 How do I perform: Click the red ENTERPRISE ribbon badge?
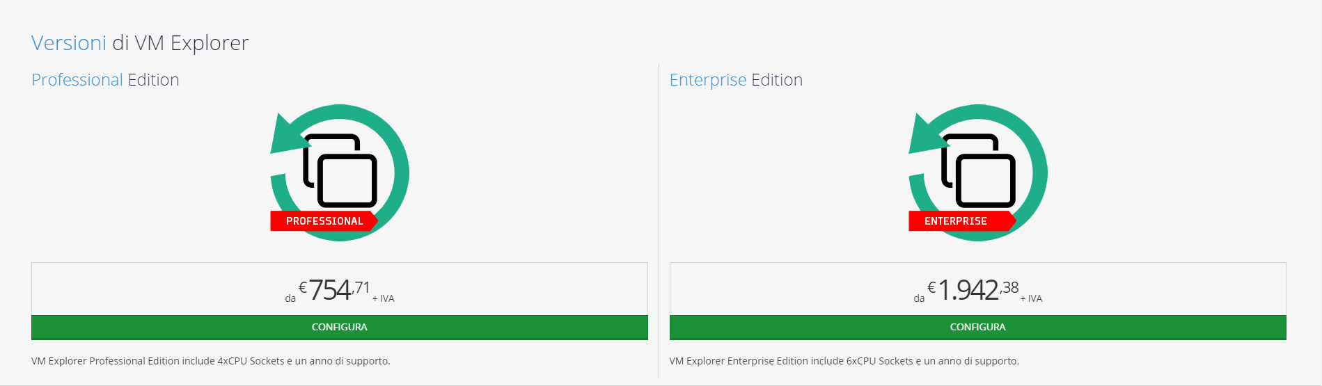click(x=956, y=221)
